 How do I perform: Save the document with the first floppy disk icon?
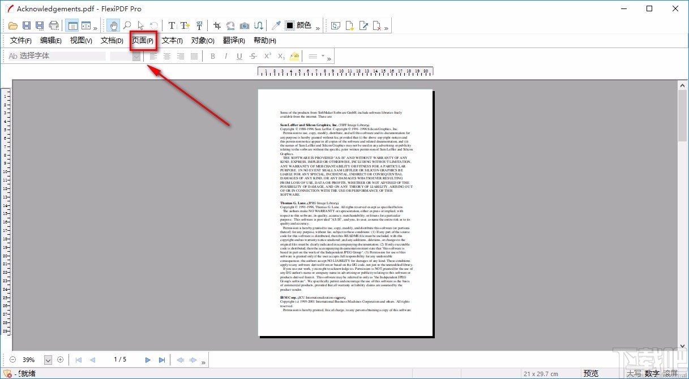[26, 25]
